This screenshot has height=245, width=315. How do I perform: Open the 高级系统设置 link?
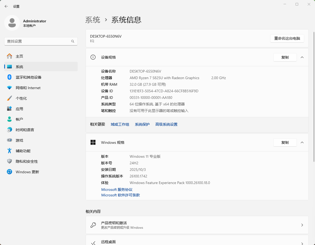[166, 124]
